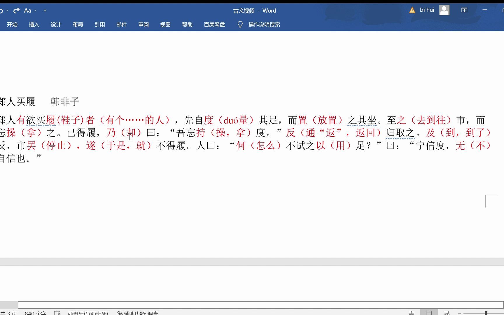Click the red annotation (于是，就)
Image resolution: width=504 pixels, height=315 pixels.
[126, 145]
